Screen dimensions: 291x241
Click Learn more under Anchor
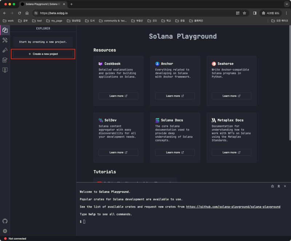point(175,96)
